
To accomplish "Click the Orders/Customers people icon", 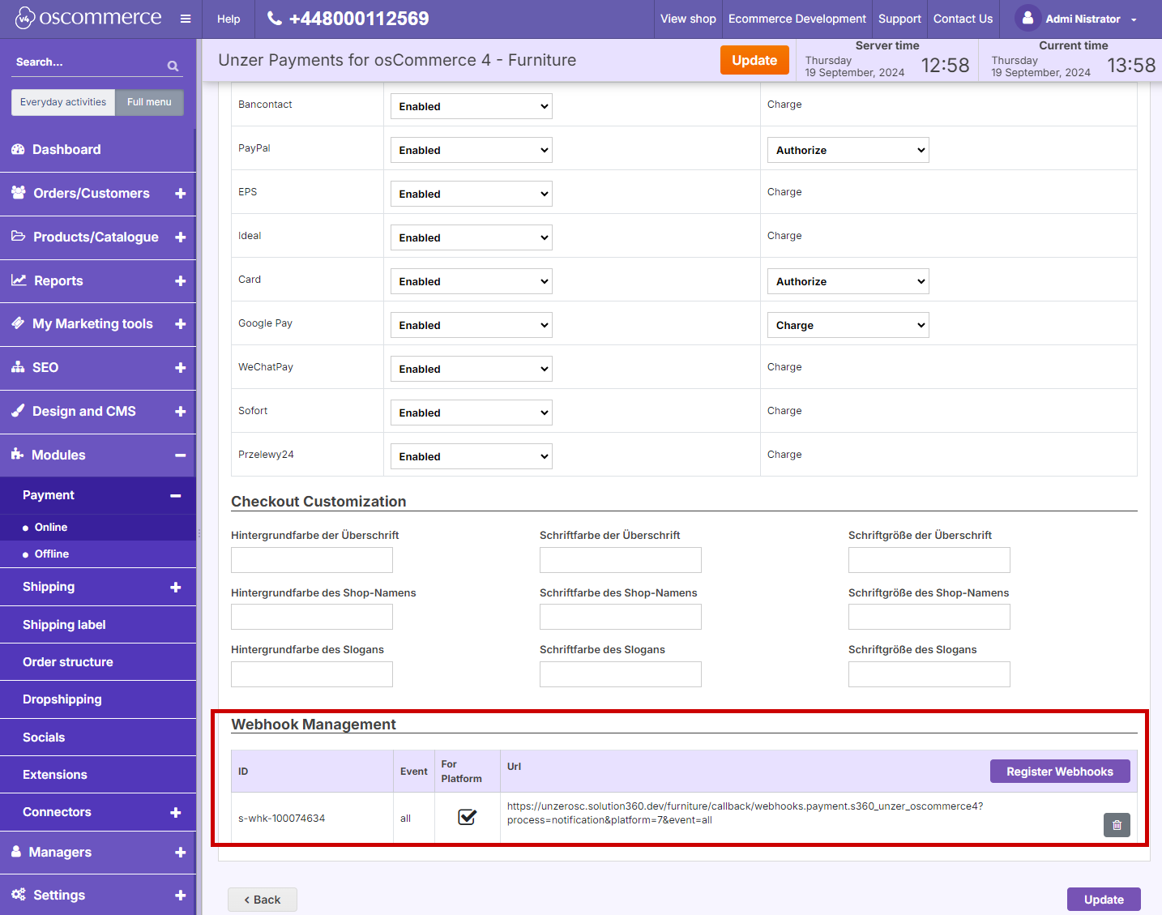I will coord(19,193).
